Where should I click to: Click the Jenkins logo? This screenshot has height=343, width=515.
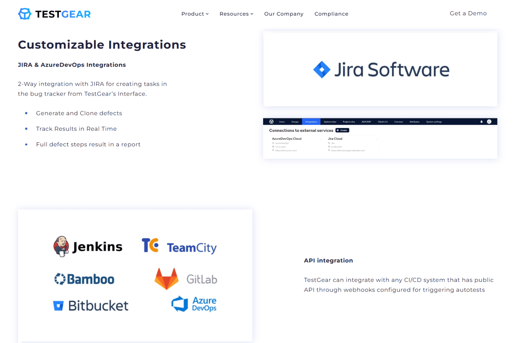click(88, 246)
